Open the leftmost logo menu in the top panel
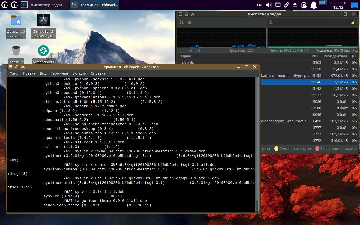 pyautogui.click(x=5, y=5)
